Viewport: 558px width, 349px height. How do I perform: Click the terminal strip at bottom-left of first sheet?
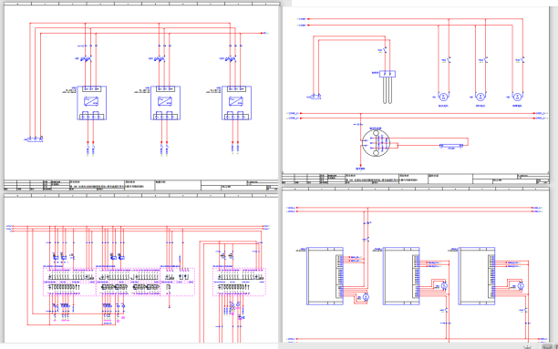(x=35, y=139)
